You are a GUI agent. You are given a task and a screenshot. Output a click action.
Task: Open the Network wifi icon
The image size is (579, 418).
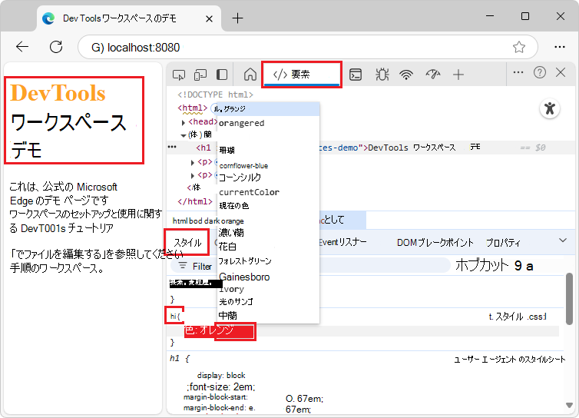point(406,75)
